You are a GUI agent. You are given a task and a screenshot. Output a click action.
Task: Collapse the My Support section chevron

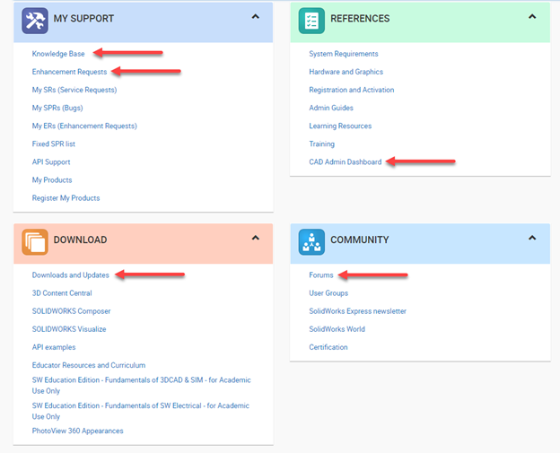(256, 16)
